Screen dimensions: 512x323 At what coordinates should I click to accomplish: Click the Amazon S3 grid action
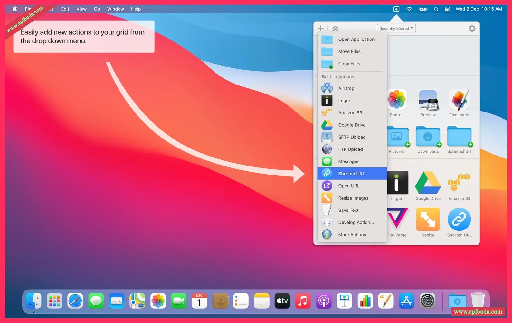[459, 183]
